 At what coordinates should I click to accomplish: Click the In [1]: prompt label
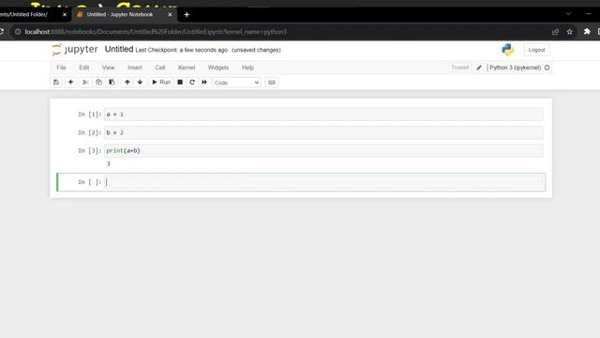coord(90,115)
